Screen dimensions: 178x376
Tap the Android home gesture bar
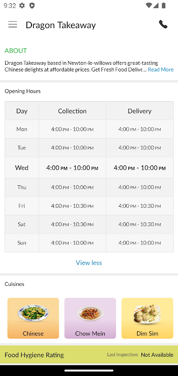89,370
